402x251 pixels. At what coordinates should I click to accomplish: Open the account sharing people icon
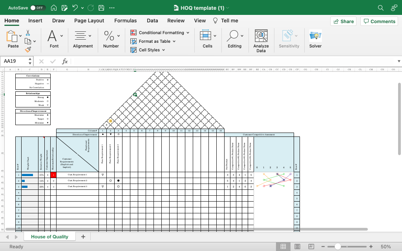pos(394,8)
